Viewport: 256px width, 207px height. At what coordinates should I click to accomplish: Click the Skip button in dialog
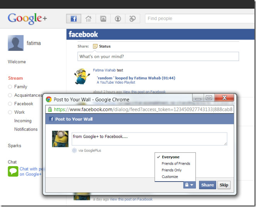tap(224, 185)
